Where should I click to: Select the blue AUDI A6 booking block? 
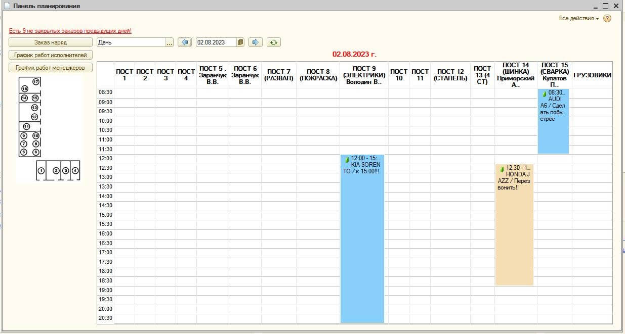[553, 121]
